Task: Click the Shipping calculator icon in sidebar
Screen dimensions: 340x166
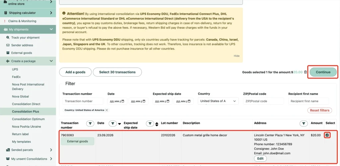Action: pyautogui.click(x=5, y=13)
